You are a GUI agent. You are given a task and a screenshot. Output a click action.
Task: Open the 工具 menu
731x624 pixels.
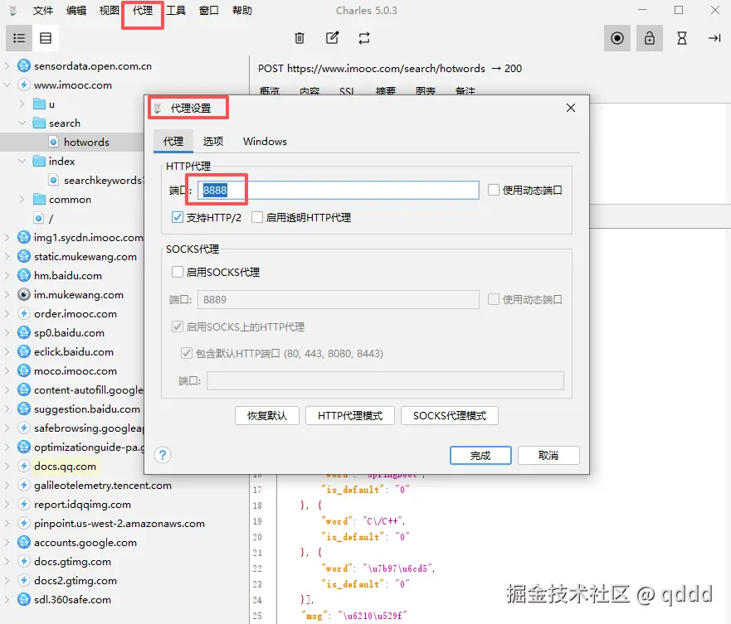[x=176, y=10]
